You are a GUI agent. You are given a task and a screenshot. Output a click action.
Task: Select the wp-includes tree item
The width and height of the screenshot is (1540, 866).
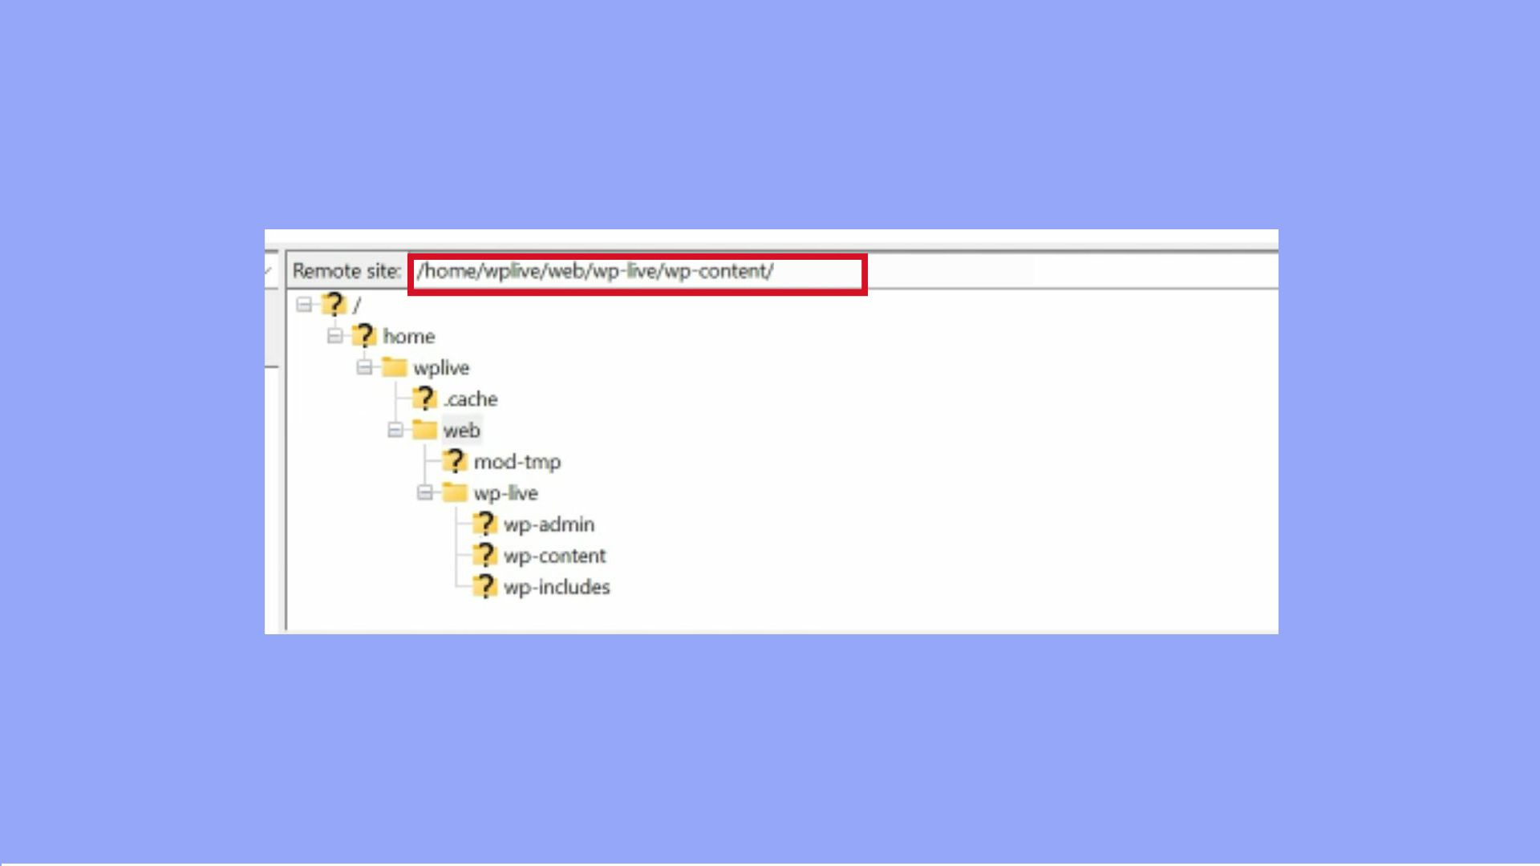[557, 586]
